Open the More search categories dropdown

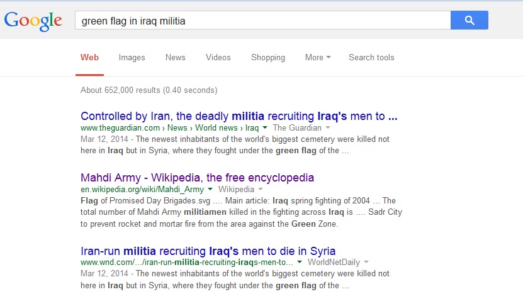(x=318, y=58)
